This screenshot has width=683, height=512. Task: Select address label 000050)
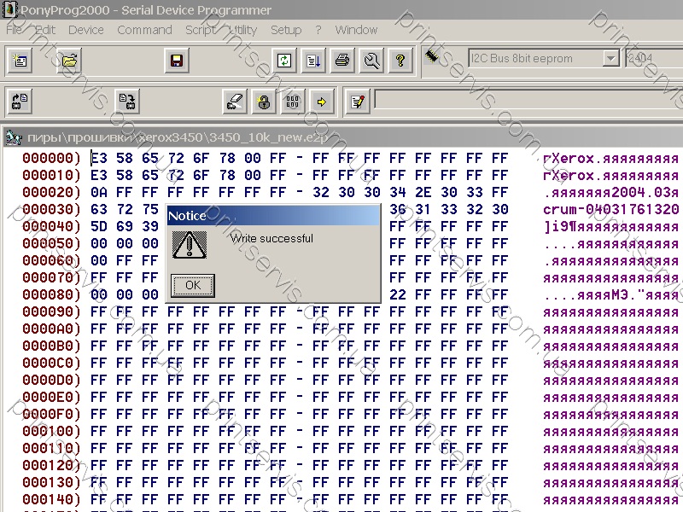[52, 243]
